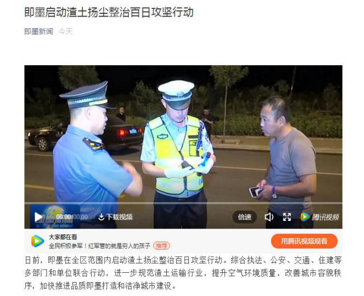The width and height of the screenshot is (364, 296).
Task: Open the 倍速 playback speed options
Action: (245, 217)
